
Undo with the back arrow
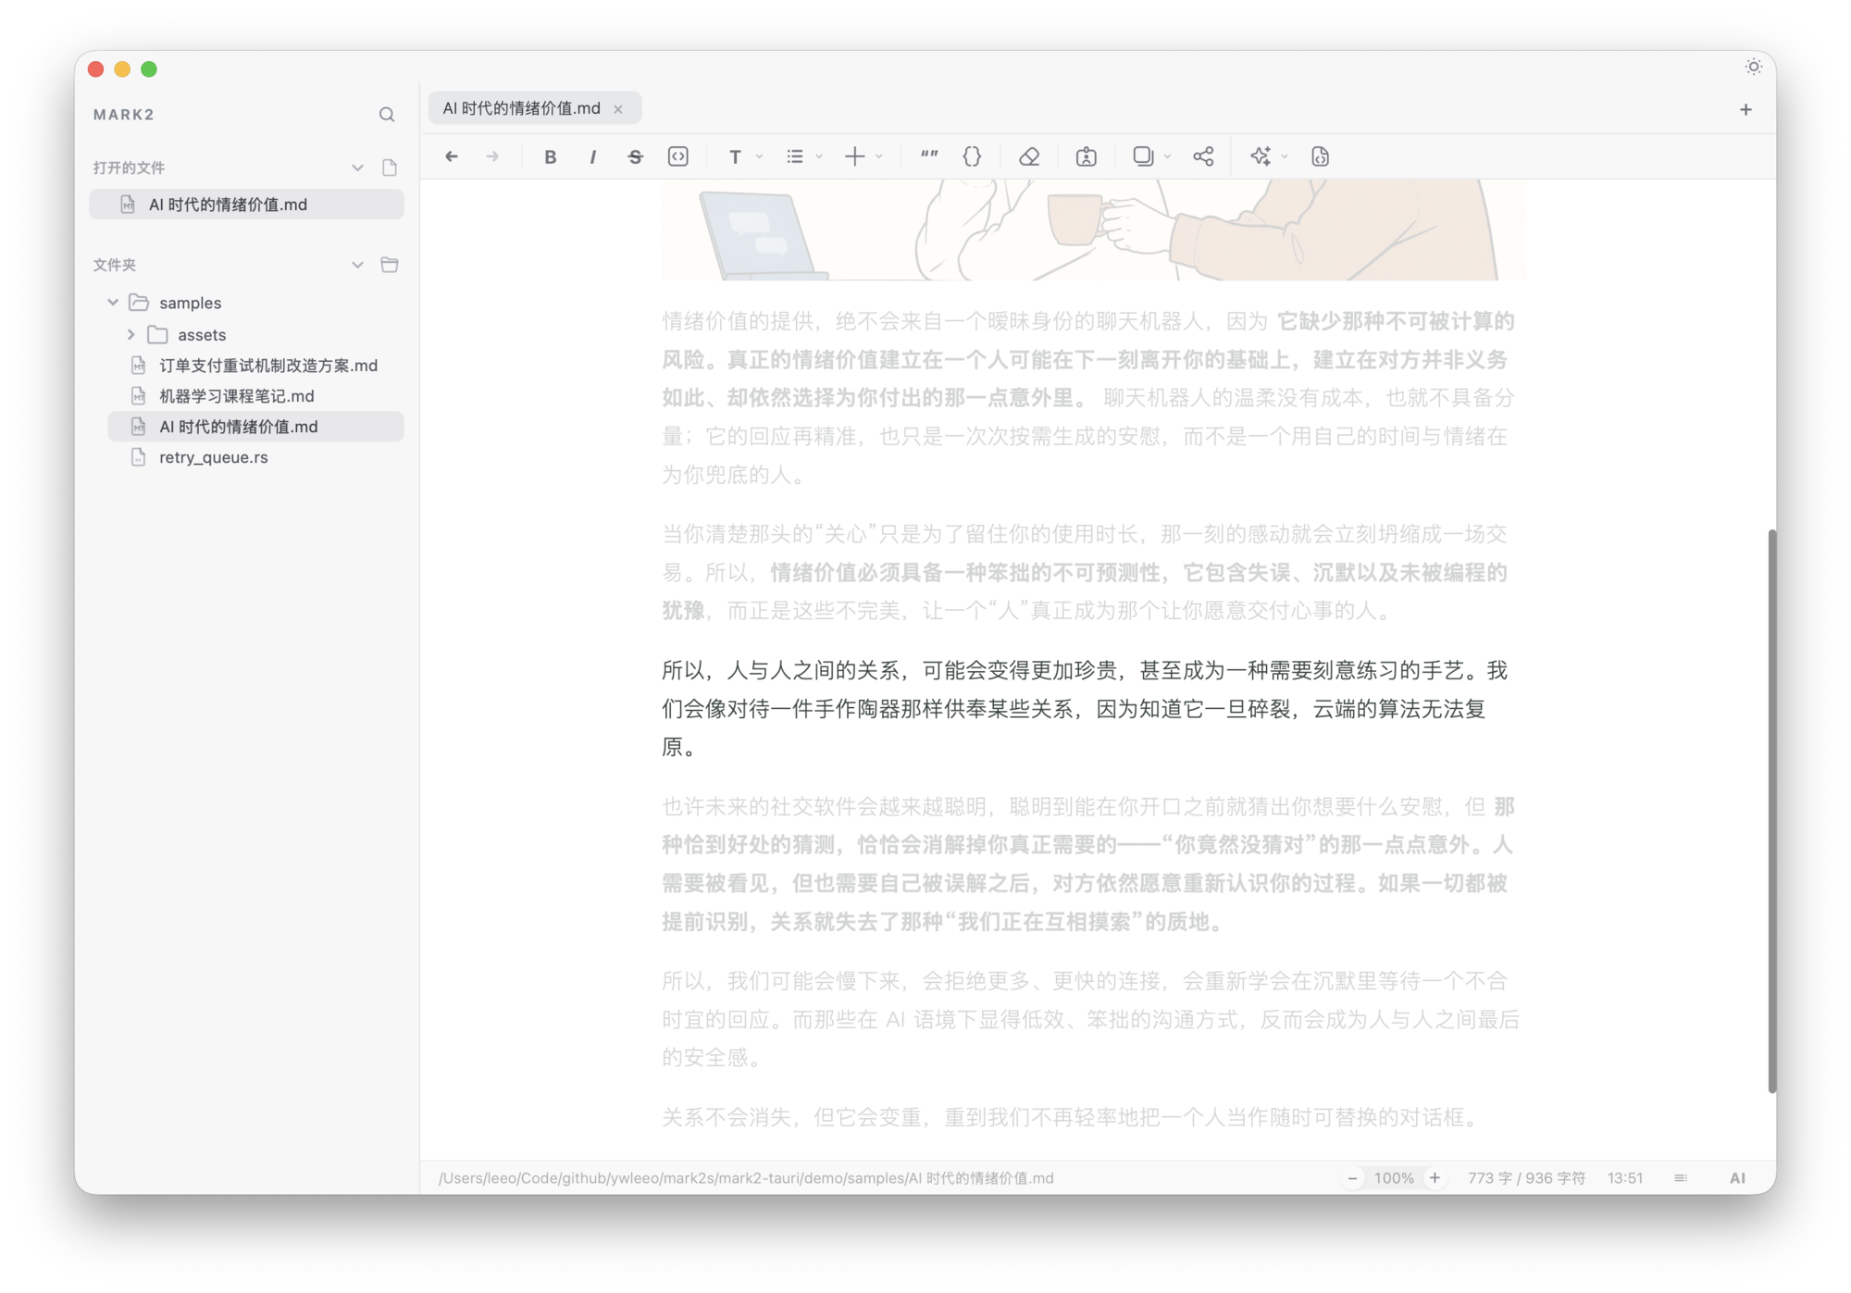[452, 156]
